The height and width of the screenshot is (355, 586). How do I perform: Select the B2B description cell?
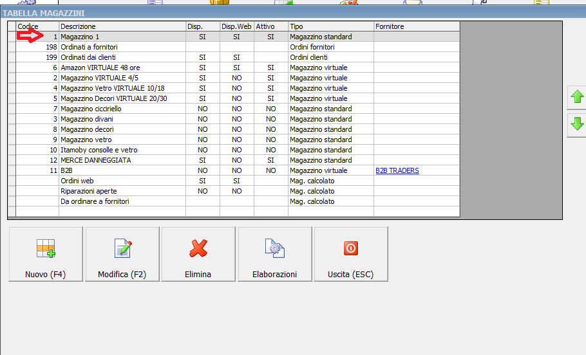click(x=122, y=170)
